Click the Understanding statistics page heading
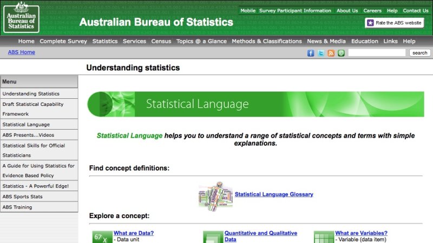 (133, 68)
